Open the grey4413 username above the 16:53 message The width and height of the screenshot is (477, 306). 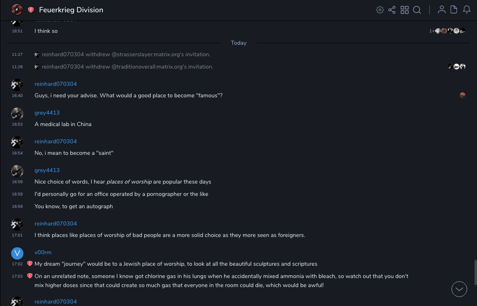pyautogui.click(x=47, y=113)
